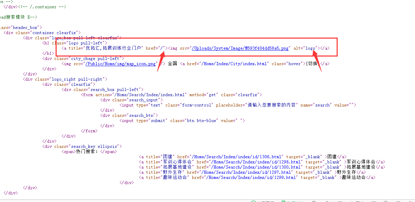The height and width of the screenshot is (202, 415).
Task: Click the alt="logo" attribute text
Action: coord(306,48)
